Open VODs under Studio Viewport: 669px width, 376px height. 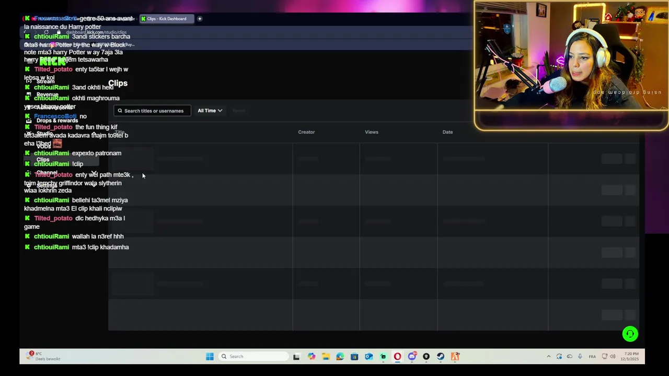click(x=44, y=147)
